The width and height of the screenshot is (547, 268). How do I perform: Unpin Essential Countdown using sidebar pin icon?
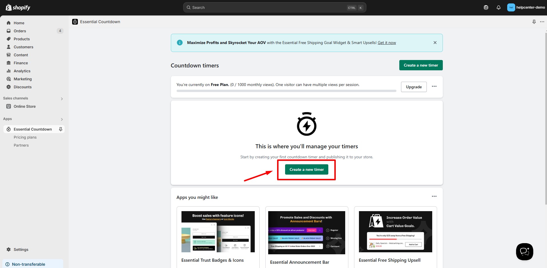[x=61, y=129]
